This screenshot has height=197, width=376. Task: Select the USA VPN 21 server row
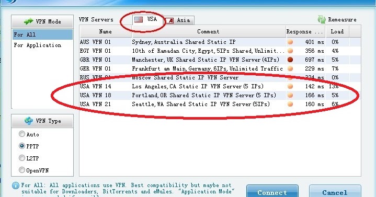[220, 104]
